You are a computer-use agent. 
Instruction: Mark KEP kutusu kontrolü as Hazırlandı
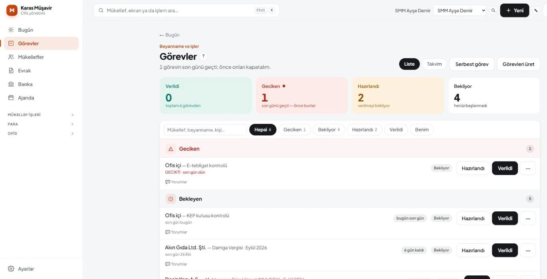(x=473, y=218)
